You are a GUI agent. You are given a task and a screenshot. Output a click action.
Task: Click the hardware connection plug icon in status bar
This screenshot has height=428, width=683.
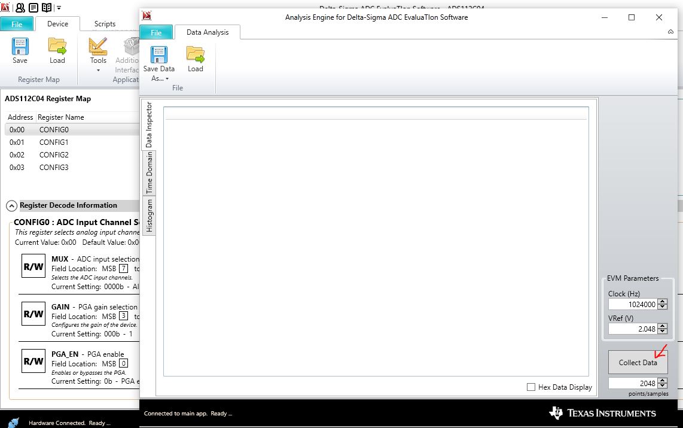tap(14, 423)
